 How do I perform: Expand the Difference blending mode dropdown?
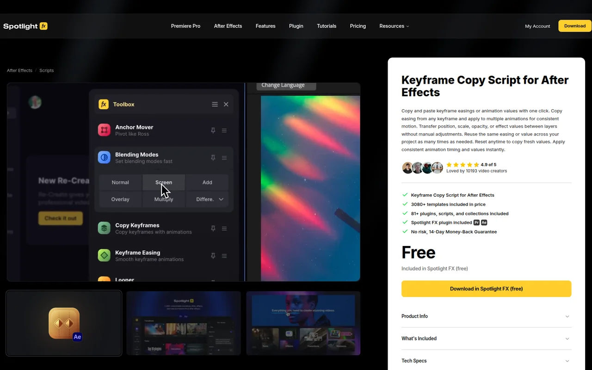pyautogui.click(x=221, y=199)
